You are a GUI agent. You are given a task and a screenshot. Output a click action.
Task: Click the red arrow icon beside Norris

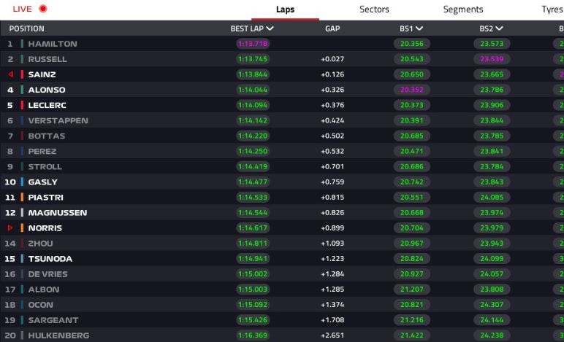10,228
